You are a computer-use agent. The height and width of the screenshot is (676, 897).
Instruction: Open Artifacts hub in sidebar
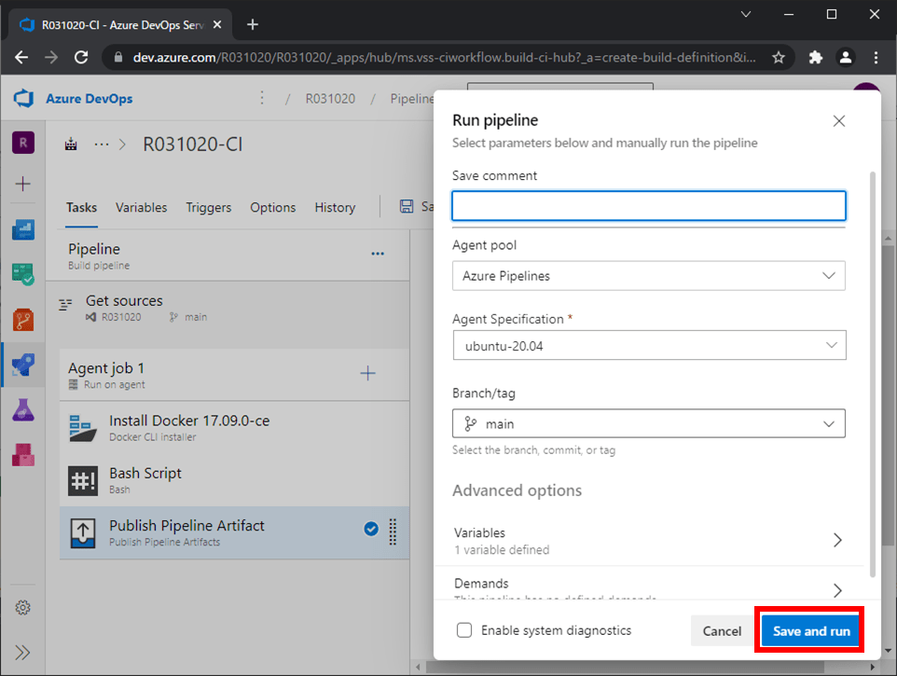coord(23,455)
